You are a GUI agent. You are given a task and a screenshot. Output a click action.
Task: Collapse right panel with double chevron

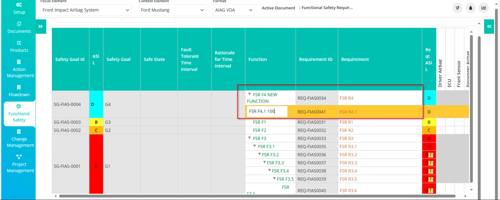tap(489, 26)
